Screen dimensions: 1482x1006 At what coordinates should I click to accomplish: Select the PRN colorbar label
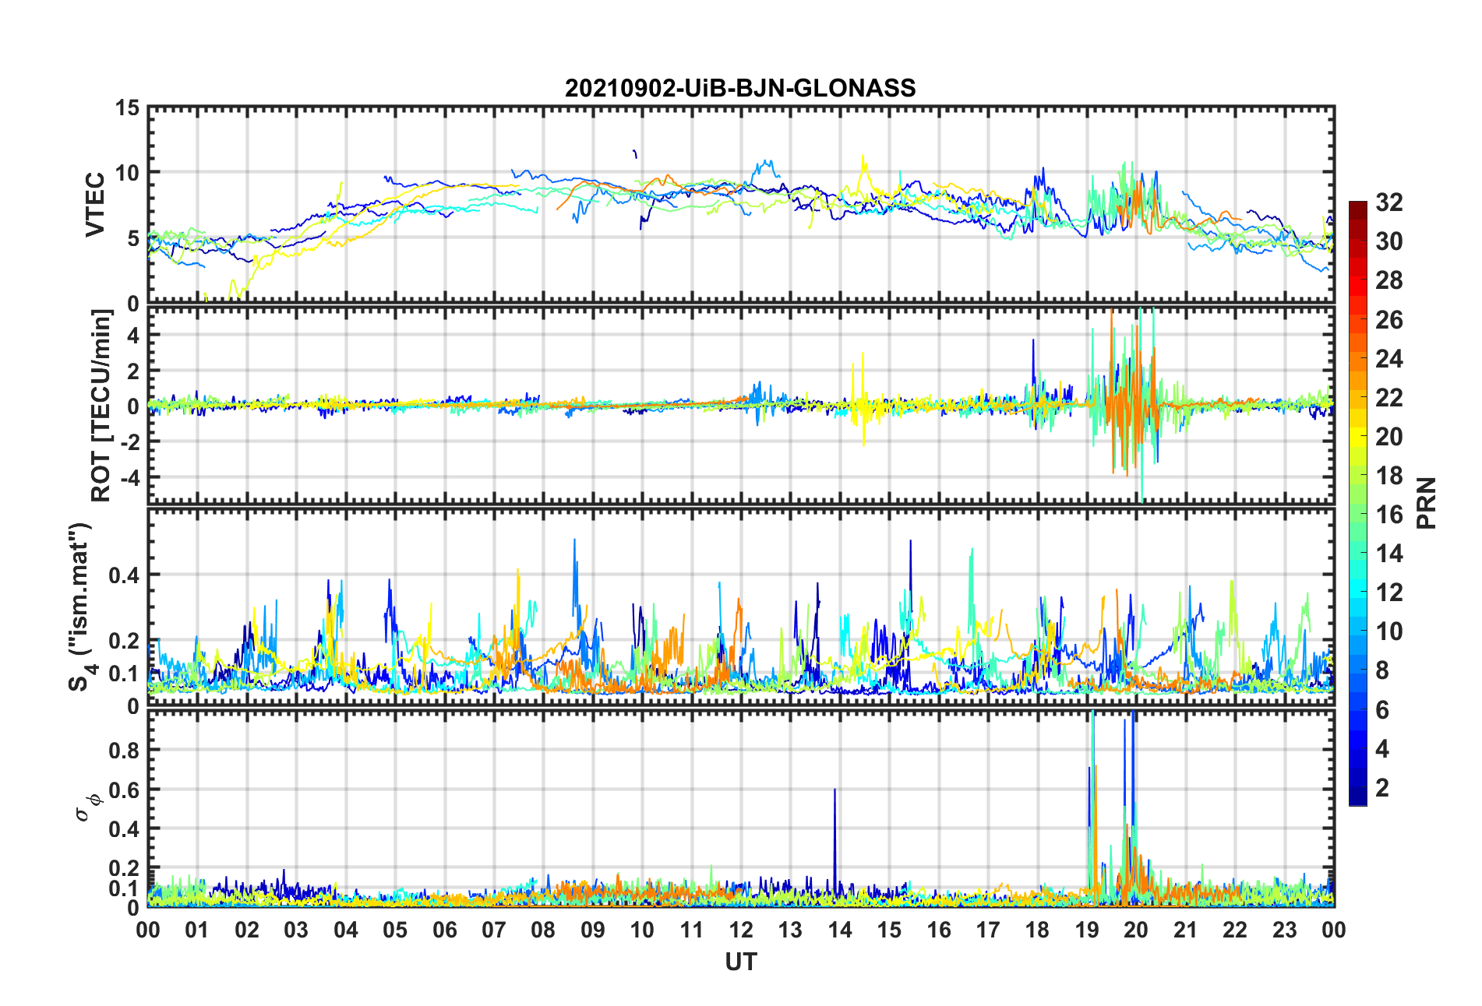[x=1427, y=503]
